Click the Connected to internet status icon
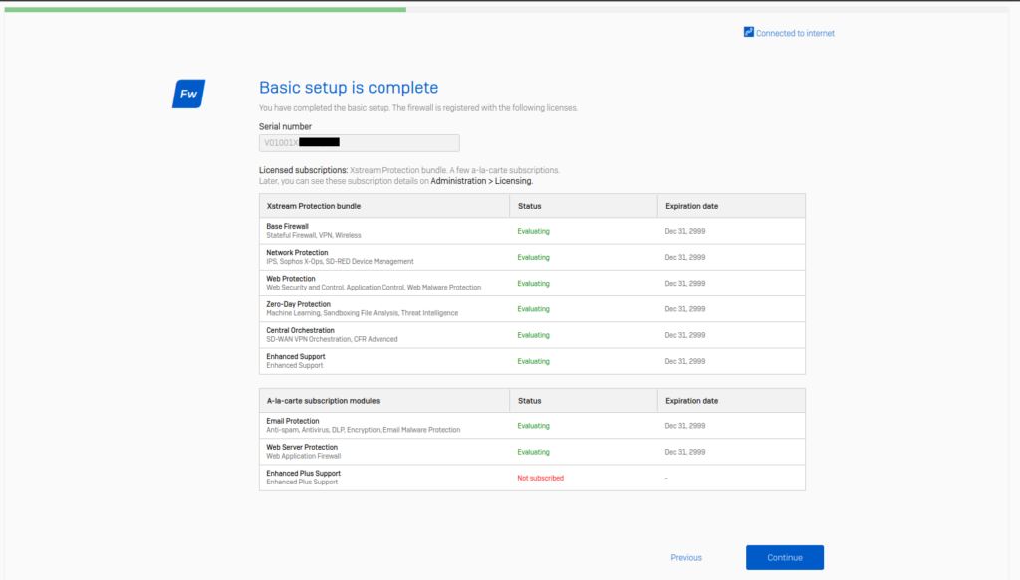Image resolution: width=1020 pixels, height=580 pixels. pyautogui.click(x=749, y=32)
